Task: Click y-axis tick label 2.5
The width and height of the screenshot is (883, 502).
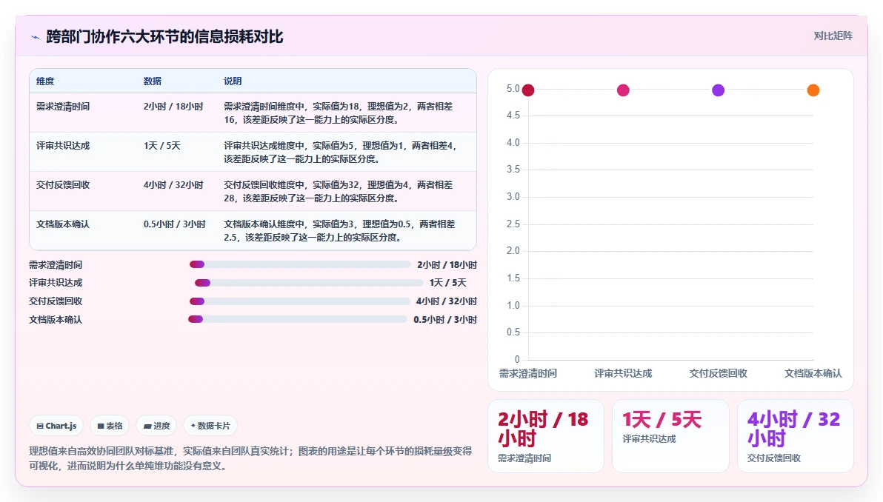Action: pos(513,224)
